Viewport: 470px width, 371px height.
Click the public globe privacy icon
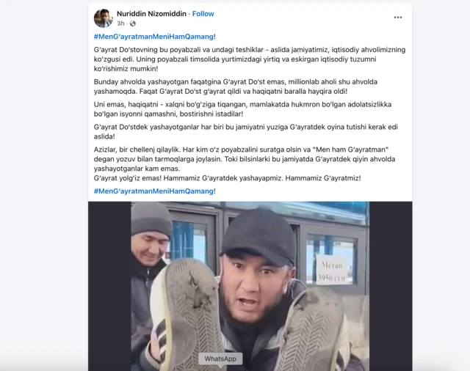[132, 23]
